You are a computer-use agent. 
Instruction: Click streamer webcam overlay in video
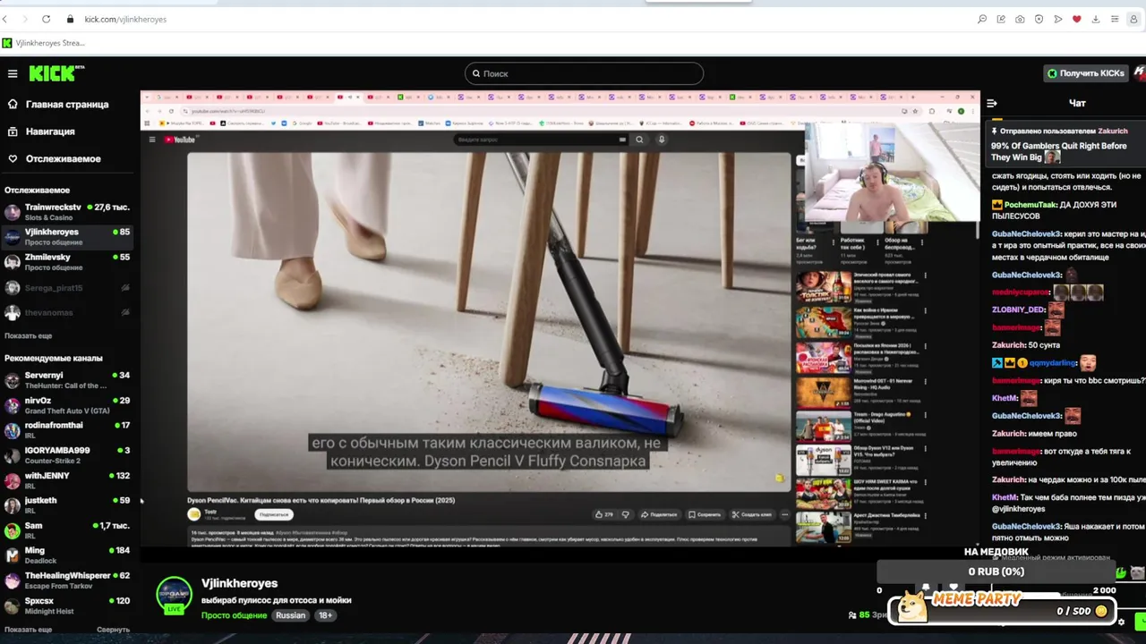(891, 173)
